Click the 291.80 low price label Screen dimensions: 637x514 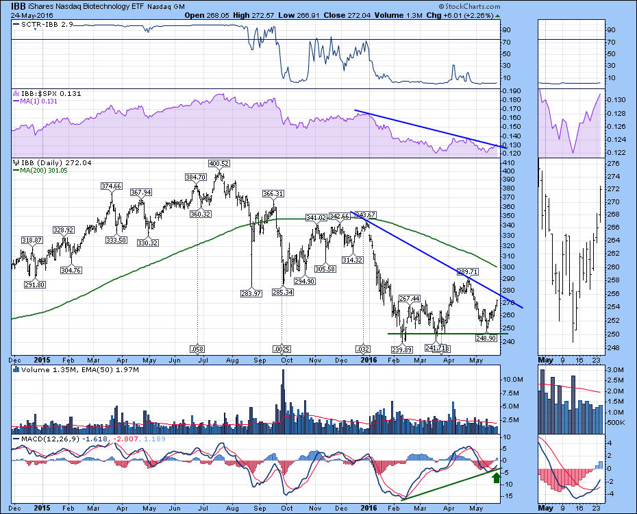click(x=34, y=285)
